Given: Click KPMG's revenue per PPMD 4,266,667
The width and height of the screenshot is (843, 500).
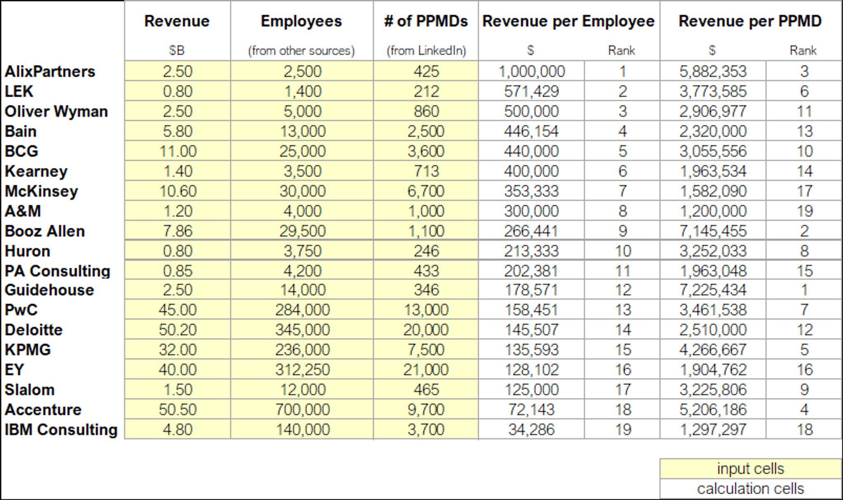Looking at the screenshot, I should (713, 350).
